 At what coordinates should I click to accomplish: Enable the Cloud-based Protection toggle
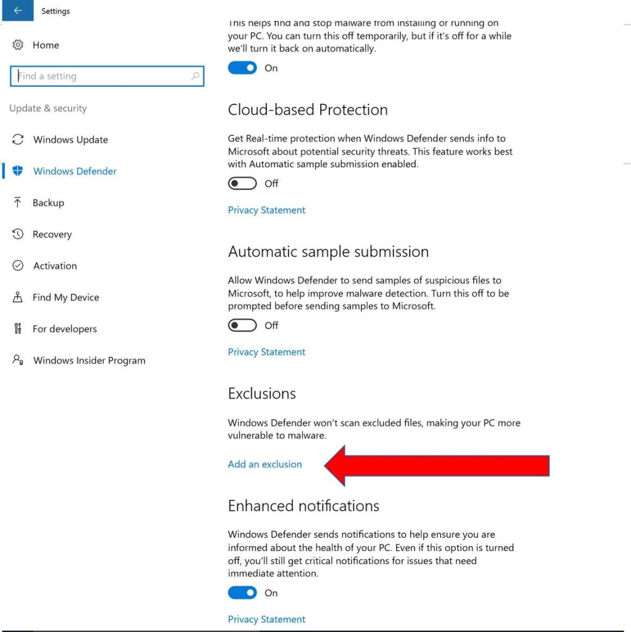click(242, 183)
